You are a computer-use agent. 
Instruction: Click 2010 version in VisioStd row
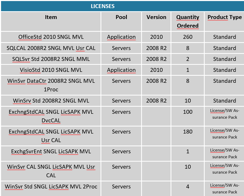point(156,70)
